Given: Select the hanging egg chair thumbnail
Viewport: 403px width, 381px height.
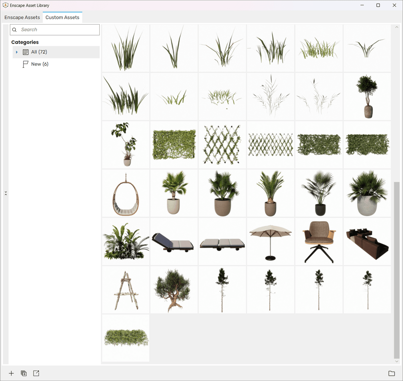Looking at the screenshot, I should (126, 193).
